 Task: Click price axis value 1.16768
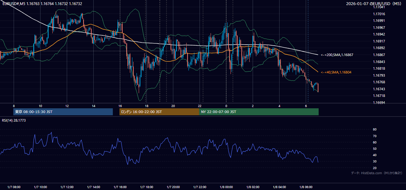[x=379, y=82]
